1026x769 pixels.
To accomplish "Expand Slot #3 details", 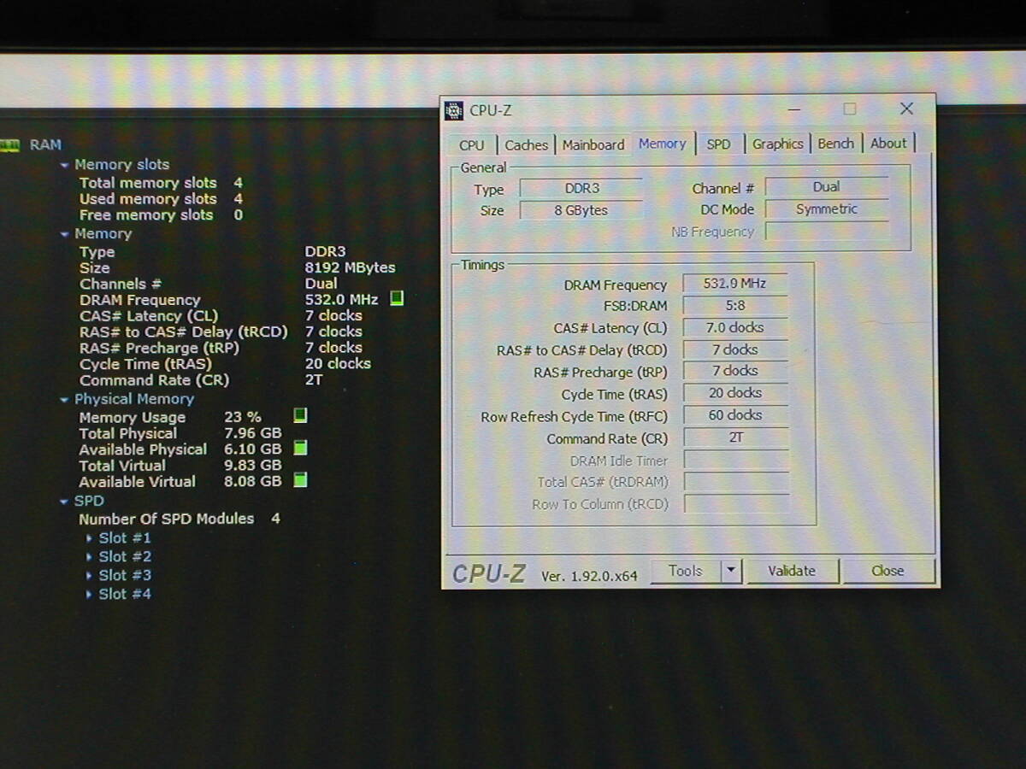I will point(90,576).
